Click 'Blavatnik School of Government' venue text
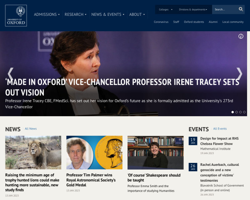The image size is (250, 200). pyautogui.click(x=222, y=185)
